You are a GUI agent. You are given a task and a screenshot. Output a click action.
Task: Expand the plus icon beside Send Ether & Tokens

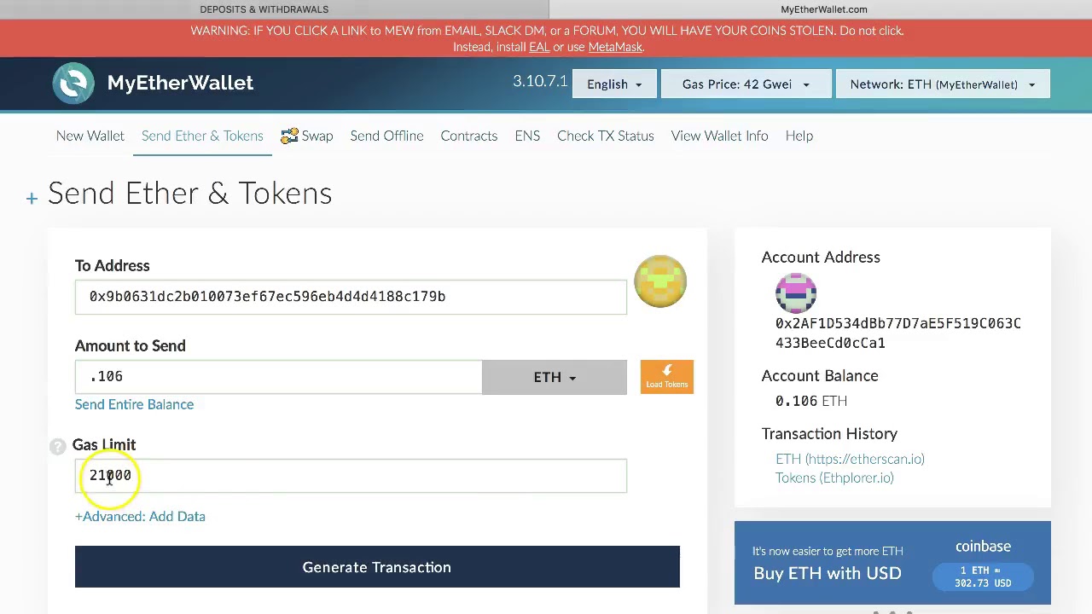coord(32,199)
